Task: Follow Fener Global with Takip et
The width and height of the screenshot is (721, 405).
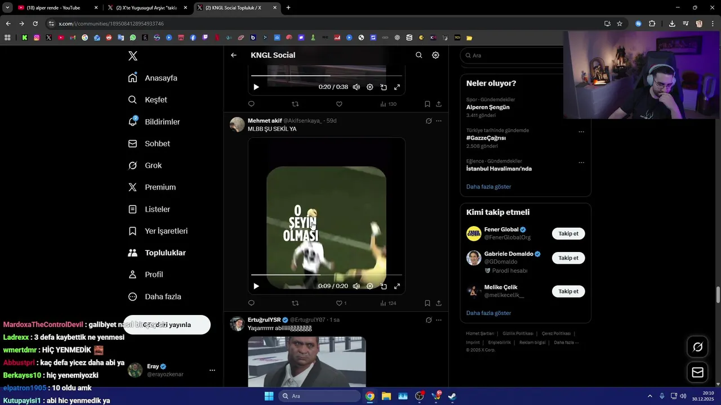Action: [x=568, y=233]
